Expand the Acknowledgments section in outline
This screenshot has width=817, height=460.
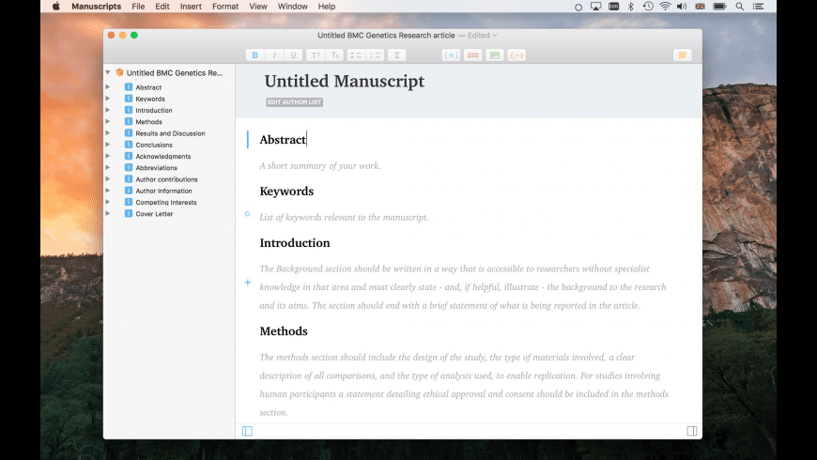[107, 156]
